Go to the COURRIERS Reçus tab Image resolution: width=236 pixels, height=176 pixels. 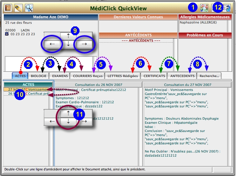(88, 76)
